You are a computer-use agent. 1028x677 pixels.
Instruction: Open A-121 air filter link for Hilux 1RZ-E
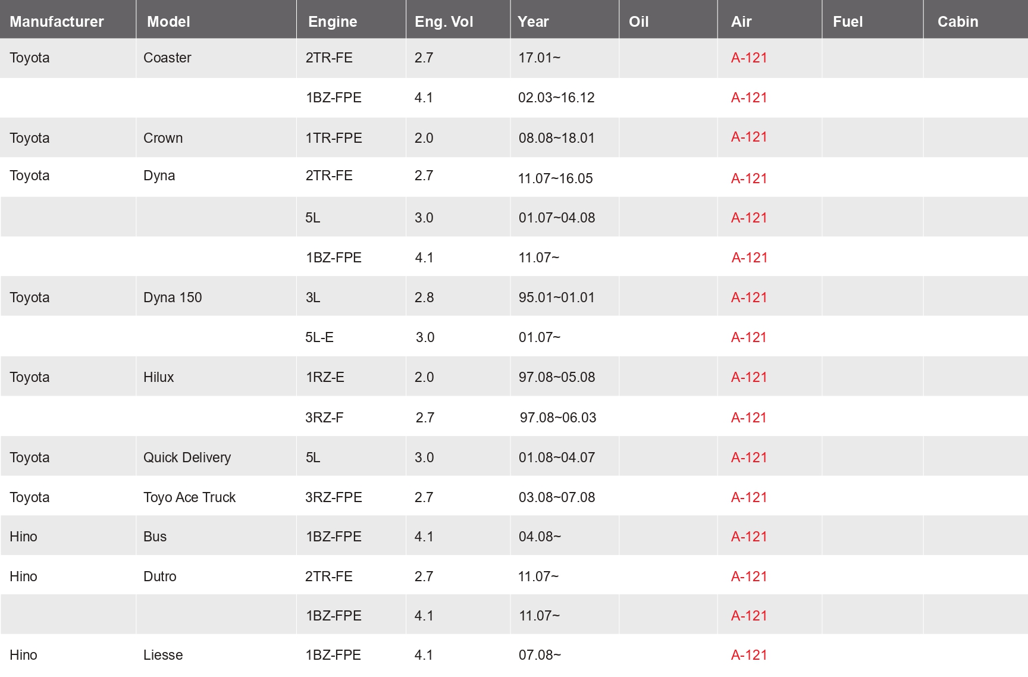749,377
